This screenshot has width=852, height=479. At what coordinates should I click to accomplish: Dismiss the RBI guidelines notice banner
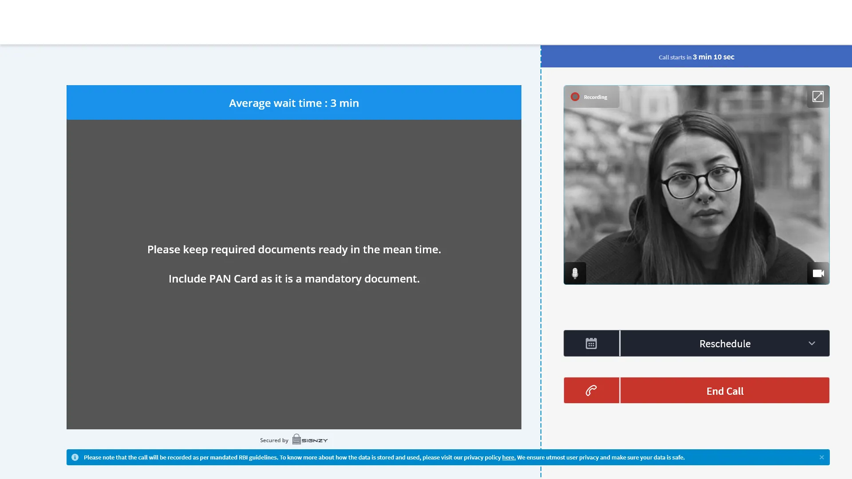[x=821, y=457]
